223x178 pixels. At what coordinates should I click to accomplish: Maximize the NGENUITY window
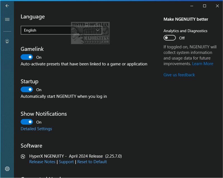pos(205,6)
